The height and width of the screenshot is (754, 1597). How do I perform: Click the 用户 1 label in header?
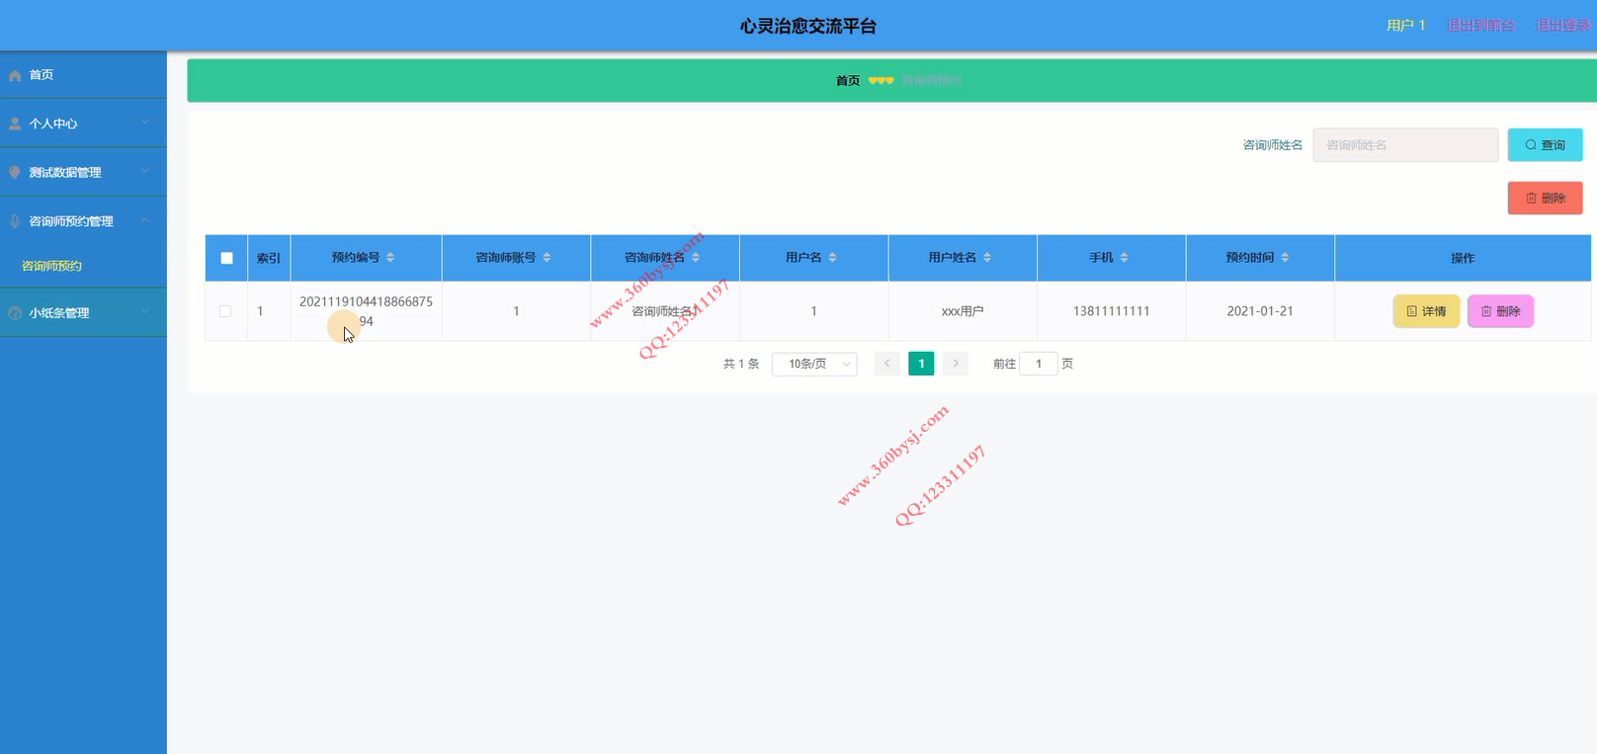1405,26
